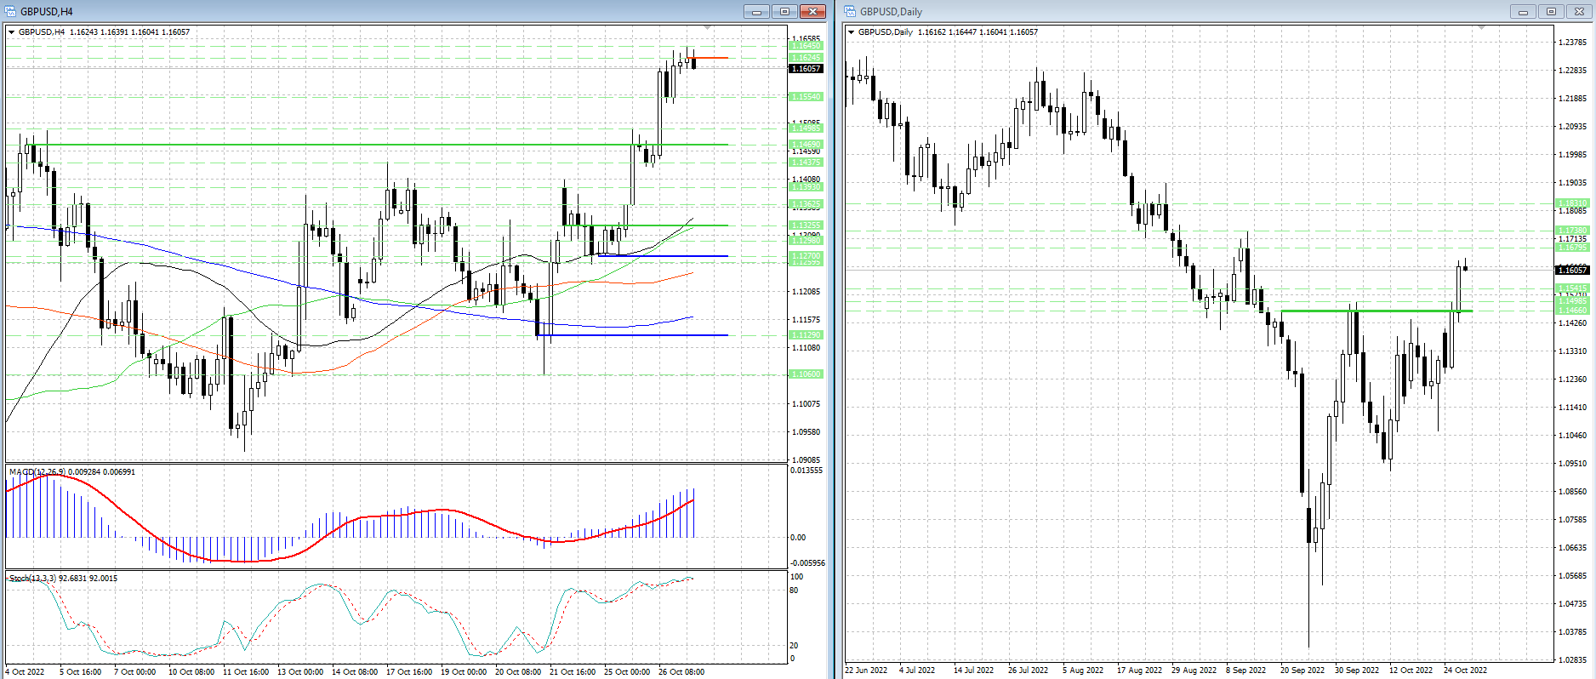Screen dimensions: 1596x679
Task: Close the GBPUSD,H4 chart window
Action: 812,11
